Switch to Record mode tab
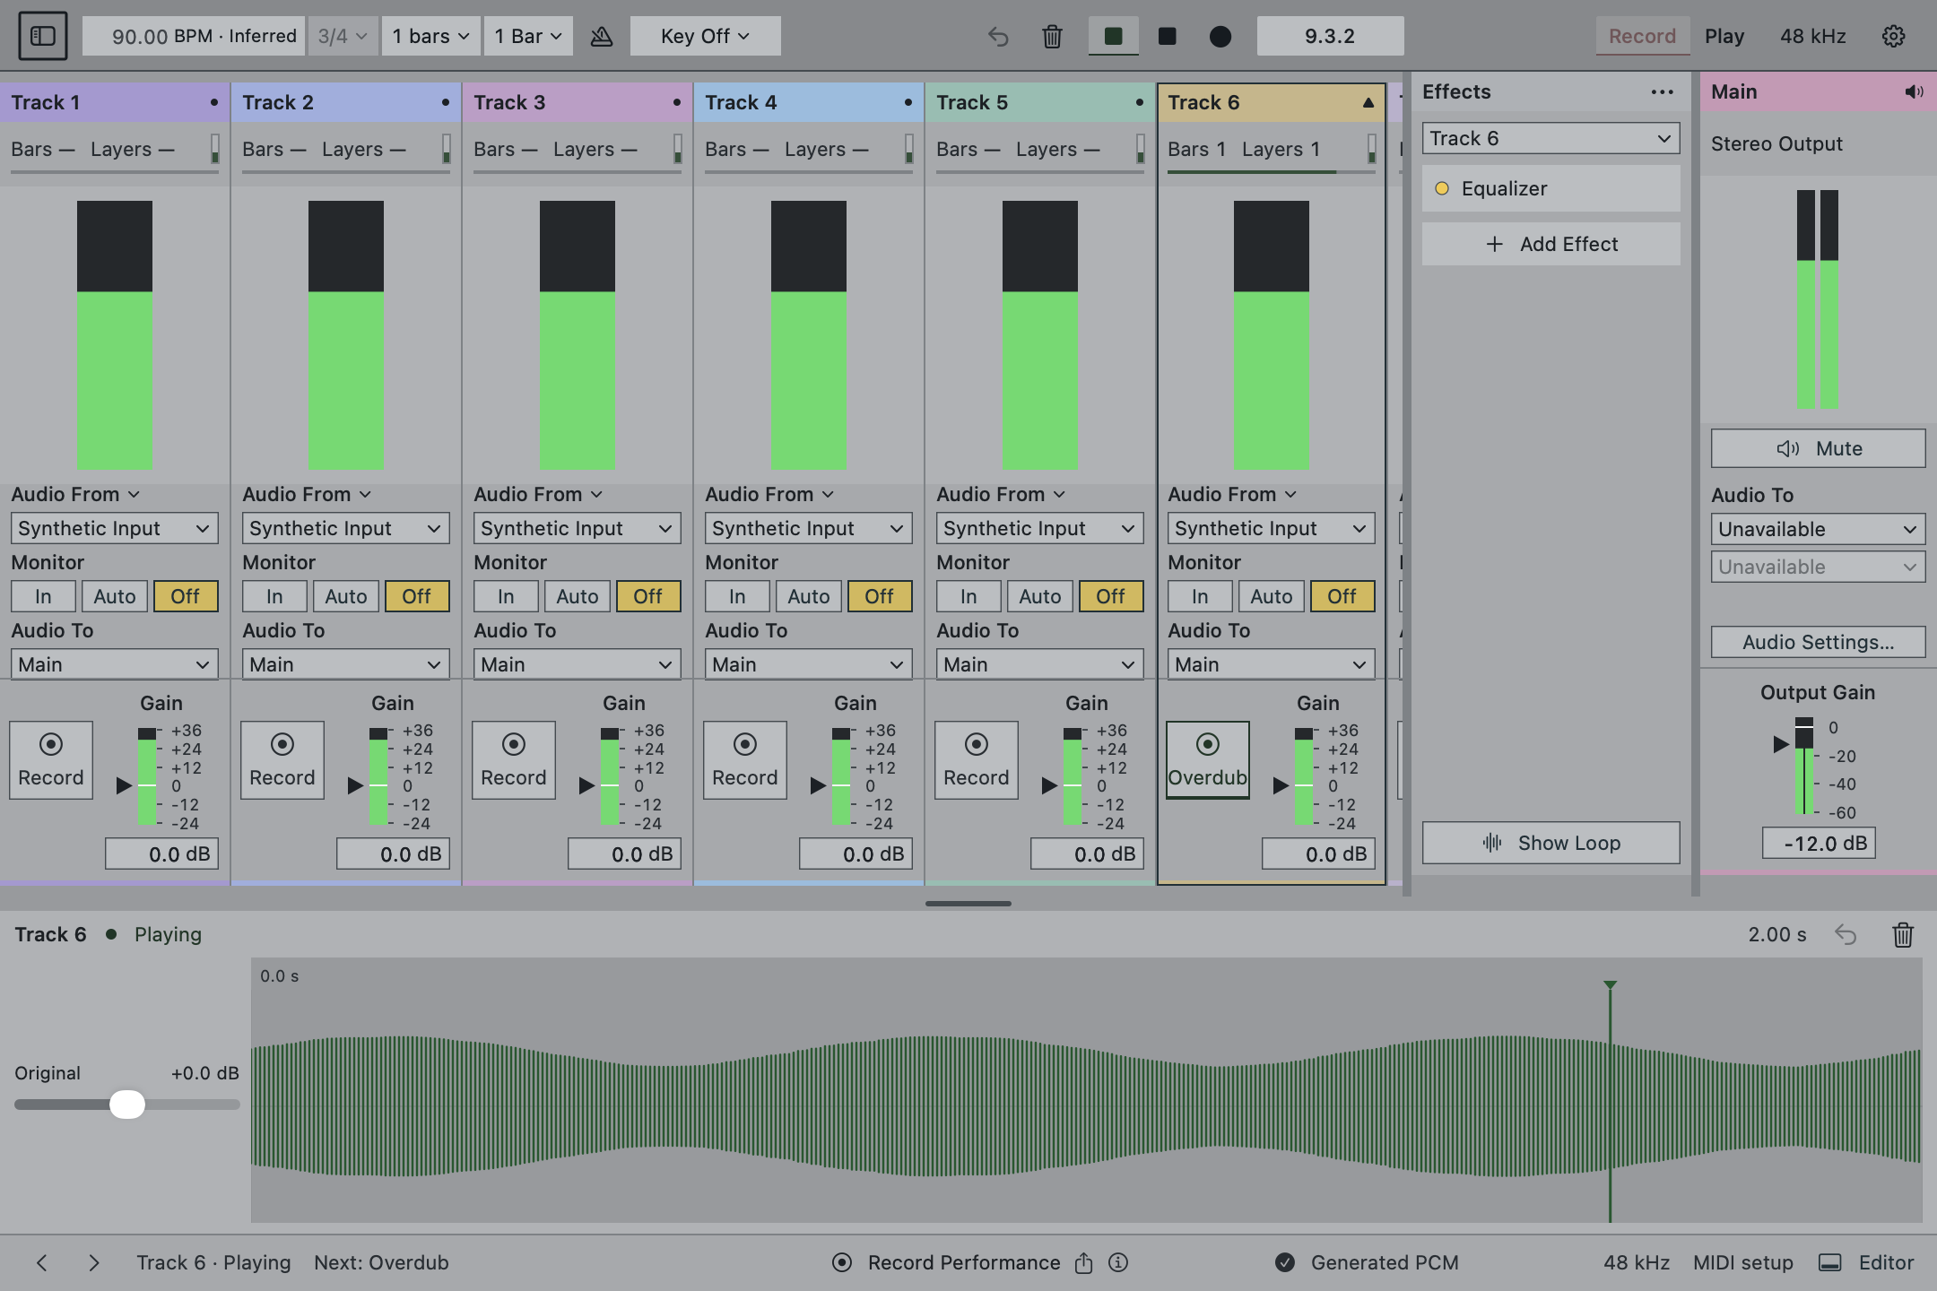The width and height of the screenshot is (1937, 1291). [x=1642, y=36]
